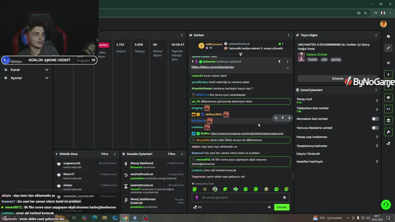
Task: Click the Gönder send button
Action: [x=282, y=207]
